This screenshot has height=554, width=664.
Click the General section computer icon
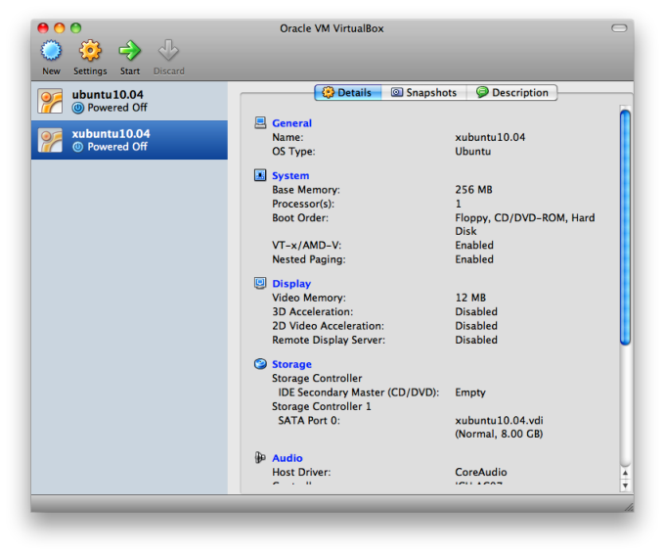pos(260,123)
